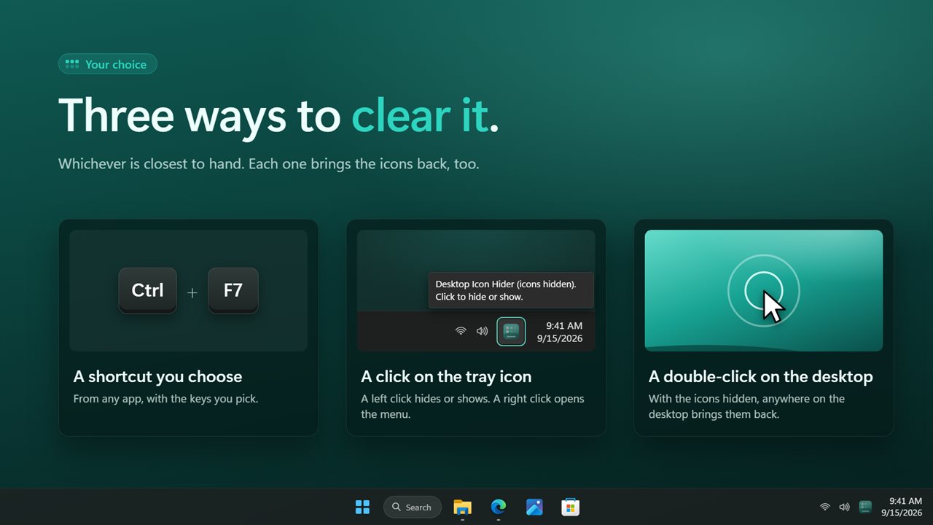The height and width of the screenshot is (525, 933).
Task: Click Desktop Icon Hider icon in bottom taskbar tray
Action: pos(865,507)
